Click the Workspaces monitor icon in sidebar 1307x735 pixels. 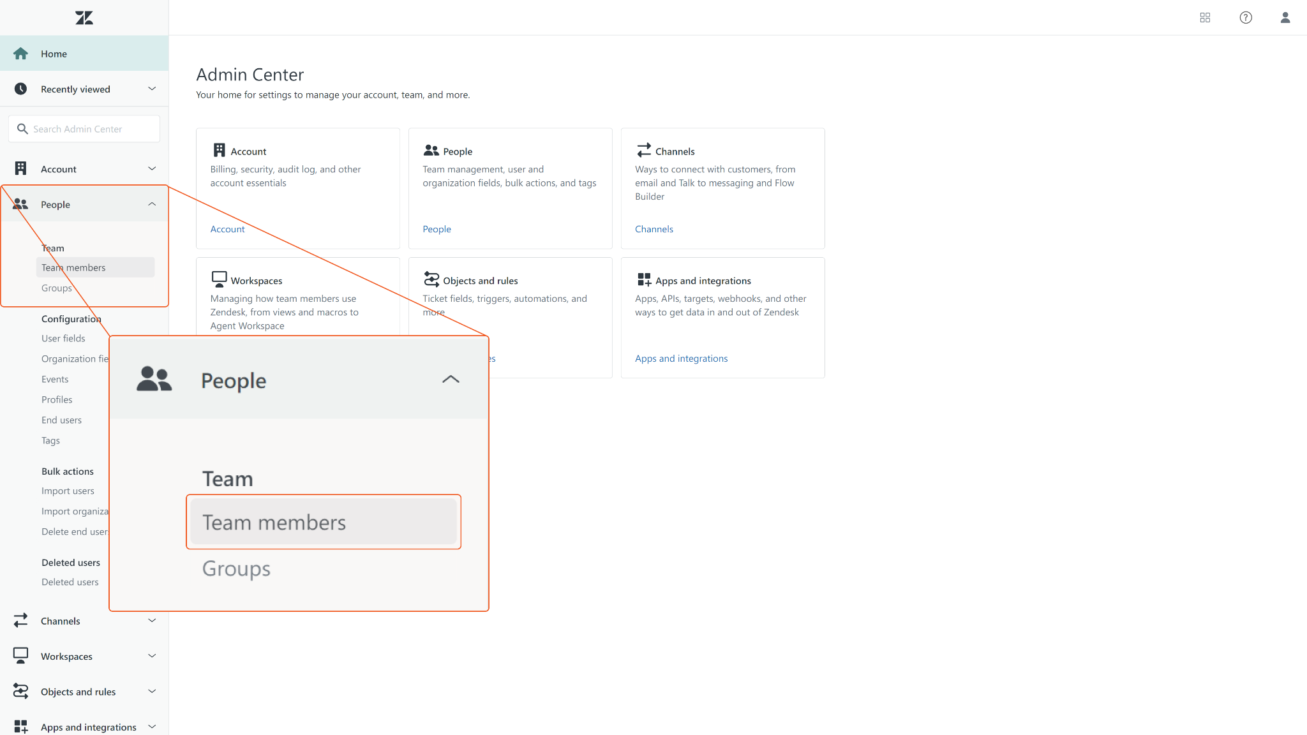(20, 656)
